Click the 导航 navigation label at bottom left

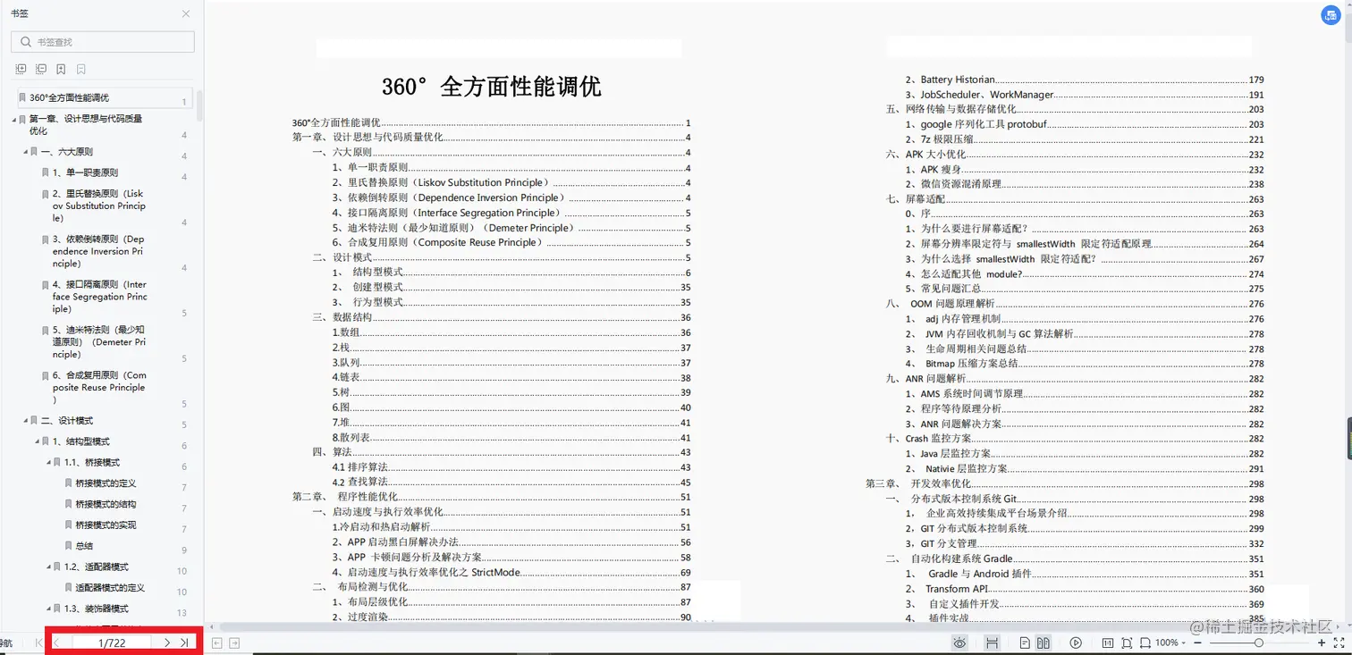(x=6, y=642)
